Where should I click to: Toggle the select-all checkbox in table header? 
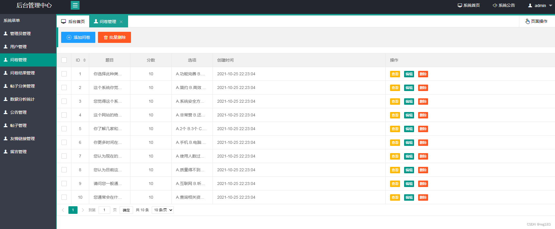coord(64,60)
